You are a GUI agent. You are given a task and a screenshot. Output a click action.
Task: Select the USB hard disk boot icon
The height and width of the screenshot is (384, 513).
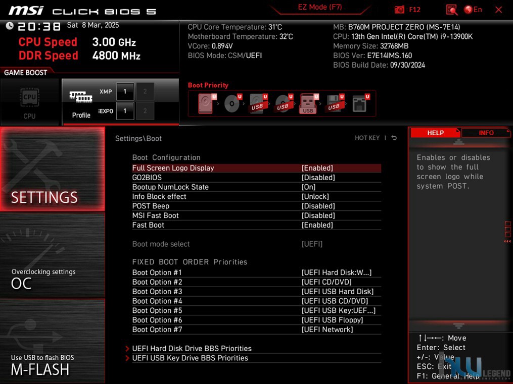258,103
